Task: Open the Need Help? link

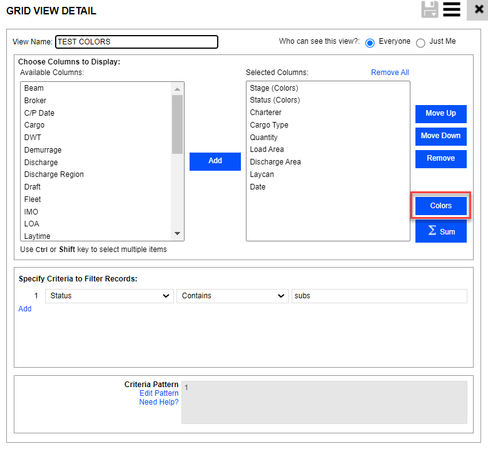Action: pos(159,402)
